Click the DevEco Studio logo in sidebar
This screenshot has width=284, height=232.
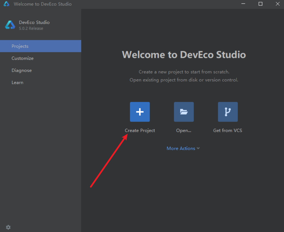click(x=10, y=25)
